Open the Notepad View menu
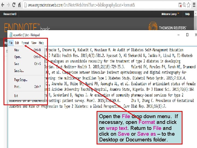The width and height of the screenshot is (197, 148). coord(34,43)
